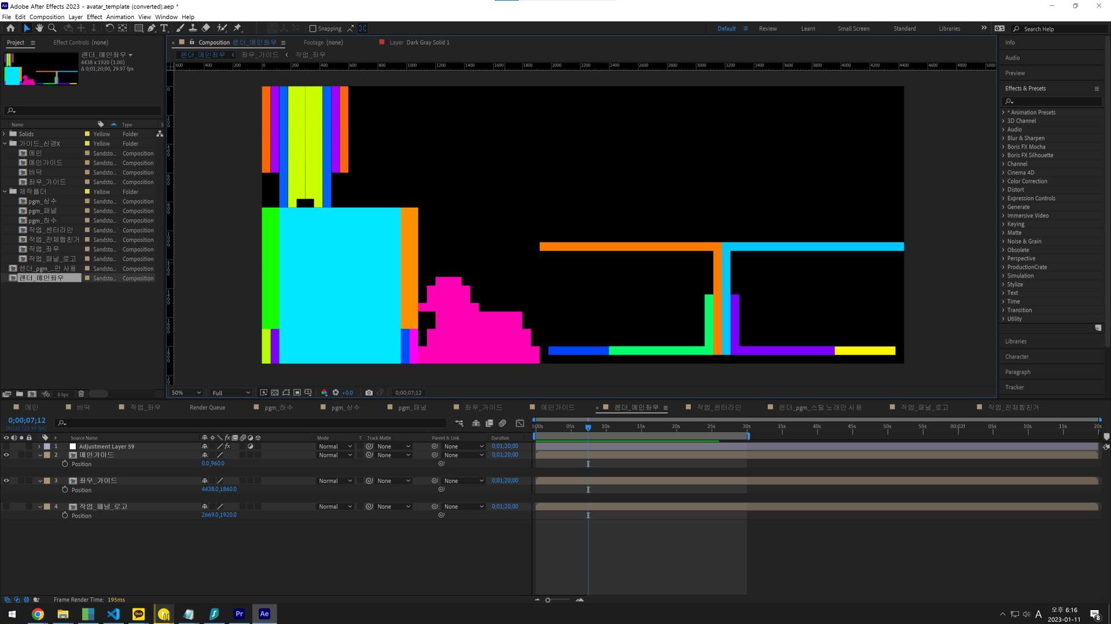Hide the 메인가이드 layer with eye toggle
Viewport: 1111px width, 624px height.
6,455
